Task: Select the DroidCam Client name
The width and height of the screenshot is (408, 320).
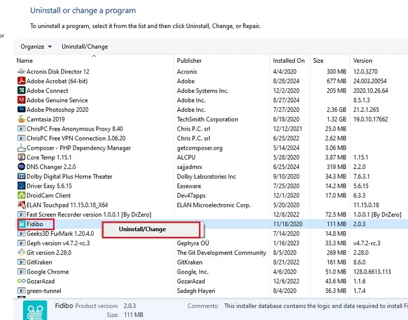Action: (x=48, y=195)
